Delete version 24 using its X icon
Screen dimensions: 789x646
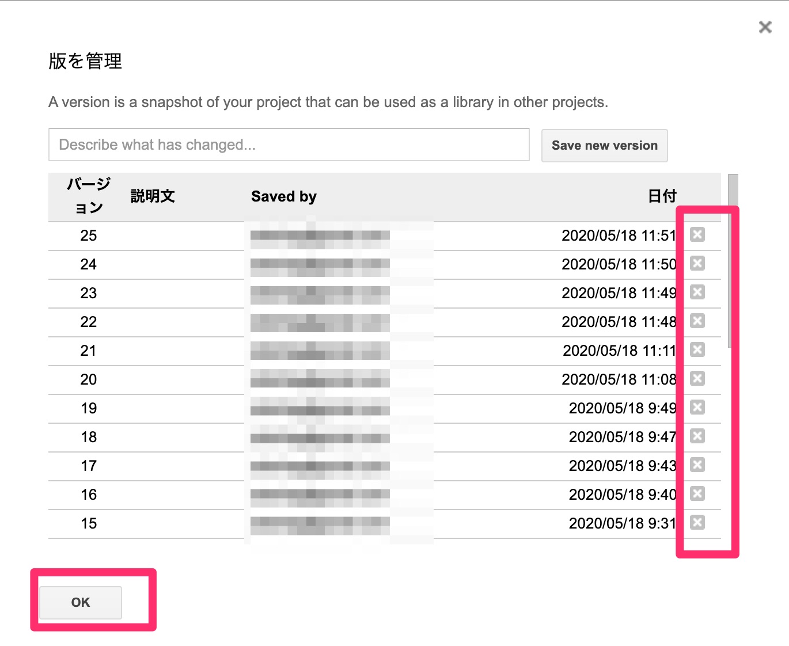pos(697,263)
